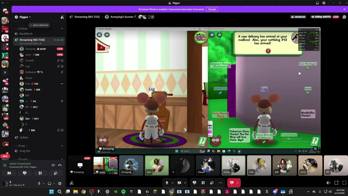The width and height of the screenshot is (348, 196).
Task: Open User Settings gear
Action: pos(60,183)
